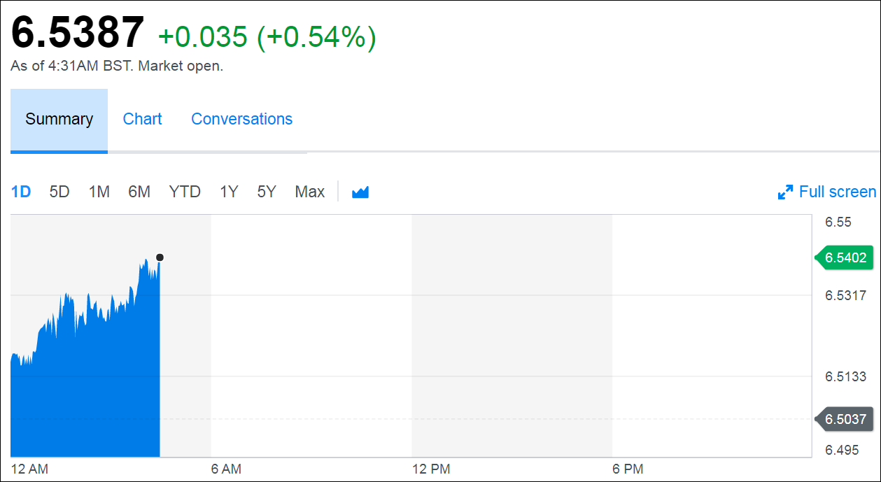Choose the 6M time range

[139, 192]
